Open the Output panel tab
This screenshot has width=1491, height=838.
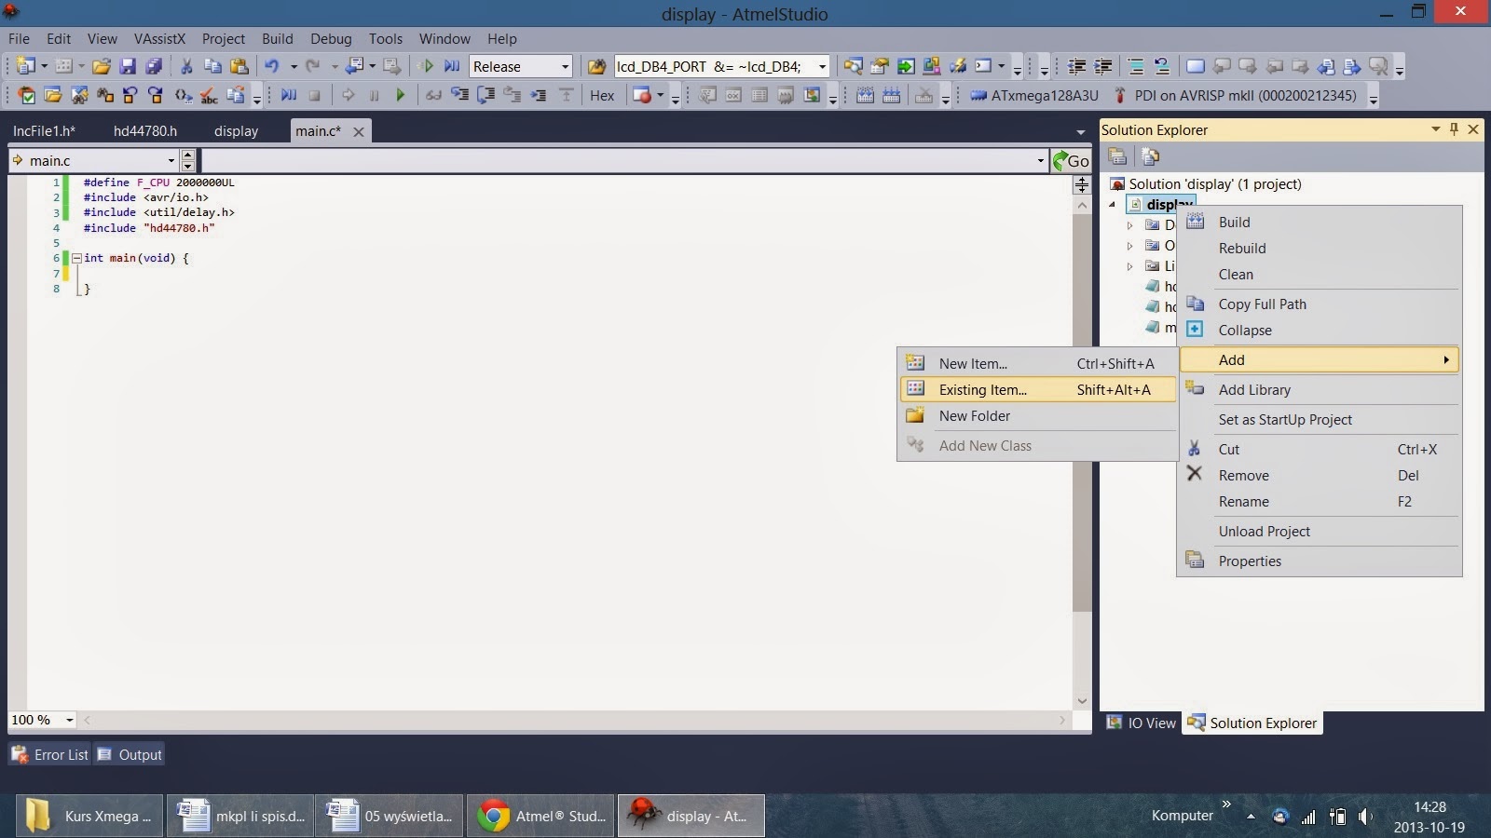tap(130, 754)
